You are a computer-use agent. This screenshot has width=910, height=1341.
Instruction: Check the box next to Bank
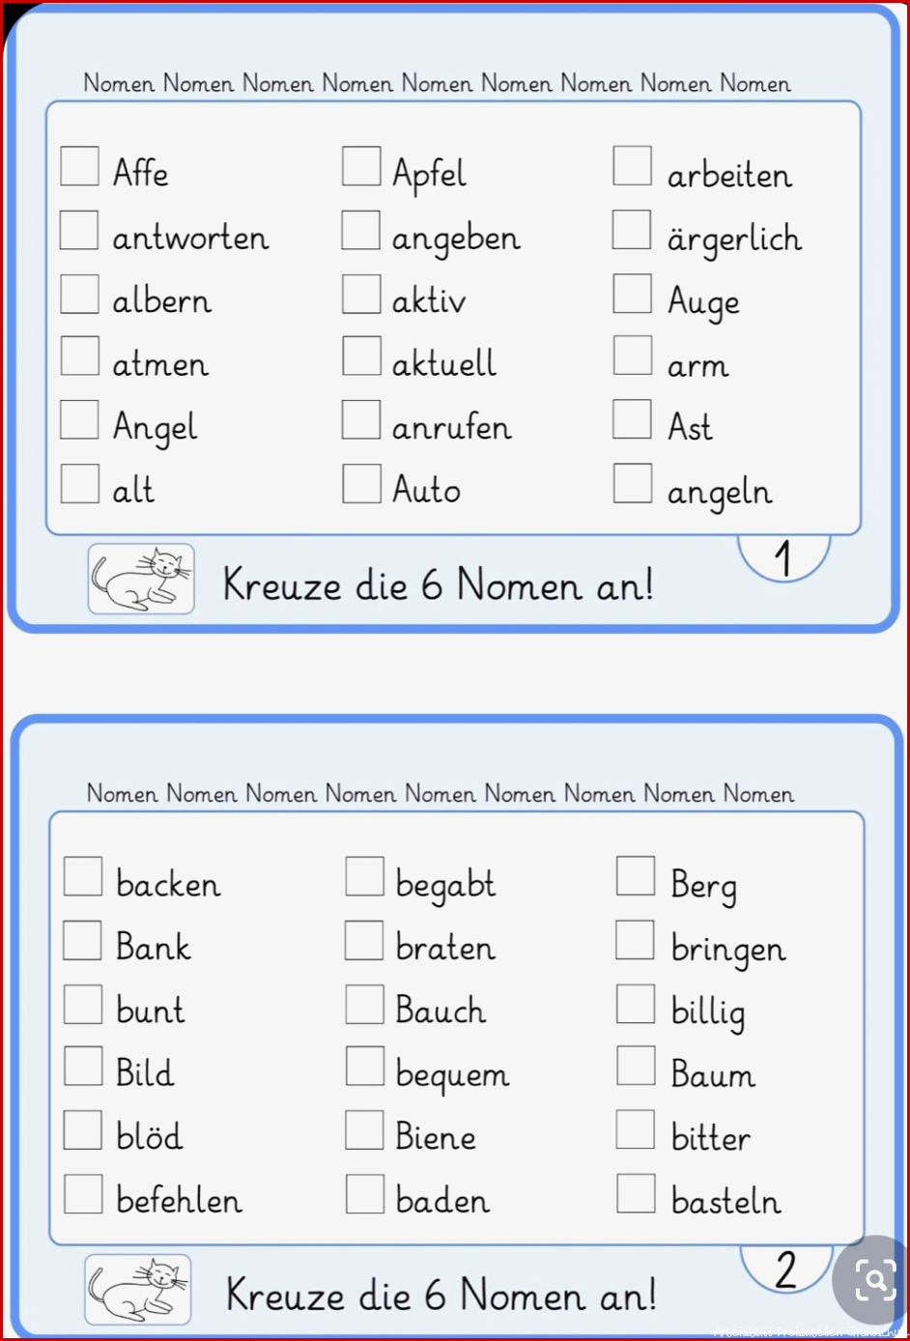click(x=83, y=940)
